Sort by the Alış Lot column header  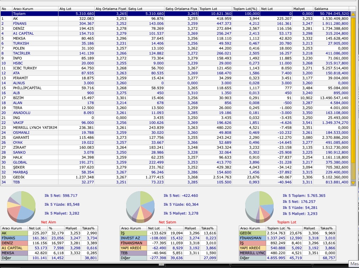coord(77,9)
